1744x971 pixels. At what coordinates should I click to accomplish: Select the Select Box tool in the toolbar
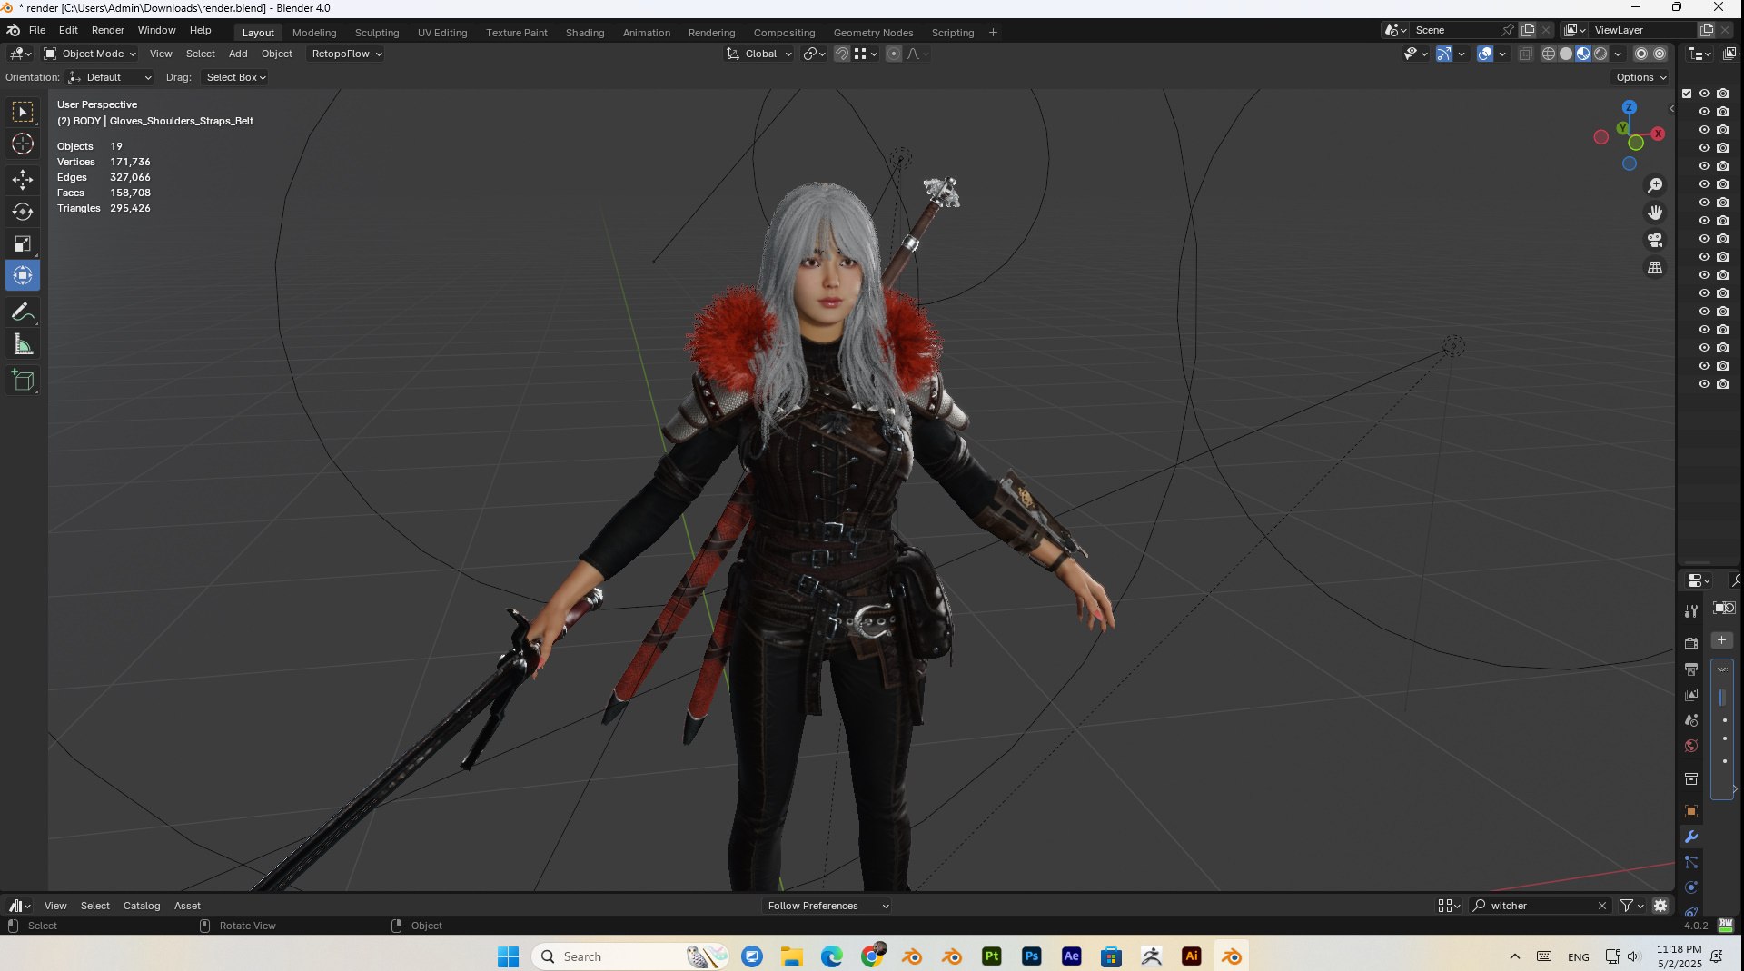pyautogui.click(x=23, y=112)
